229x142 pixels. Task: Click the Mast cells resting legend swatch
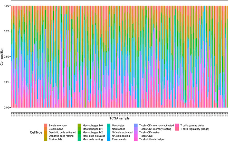point(79,139)
